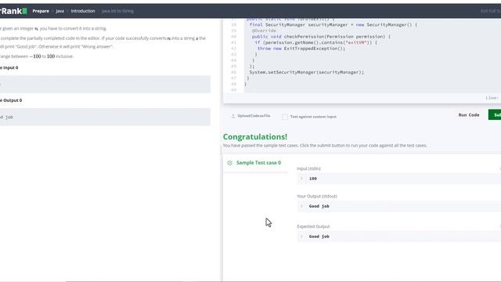Viewport: 501px width, 282px height.
Task: Click the Input (stdin) value 100
Action: pyautogui.click(x=313, y=179)
